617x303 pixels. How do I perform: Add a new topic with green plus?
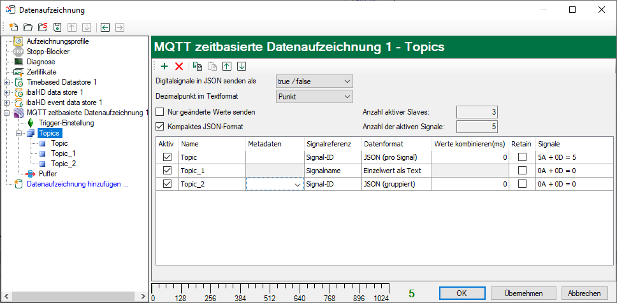coord(164,66)
